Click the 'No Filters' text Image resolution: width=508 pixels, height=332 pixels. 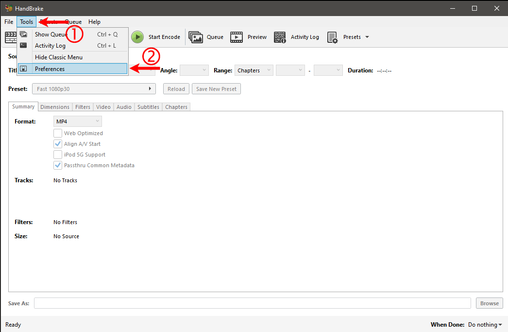[65, 222]
